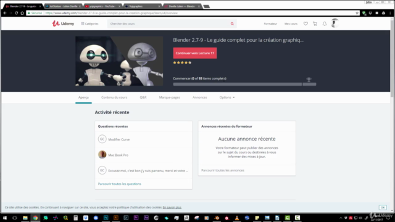Viewport: 395px width, 222px height.
Task: Click the robot course thumbnail image
Action: pyautogui.click(x=119, y=61)
